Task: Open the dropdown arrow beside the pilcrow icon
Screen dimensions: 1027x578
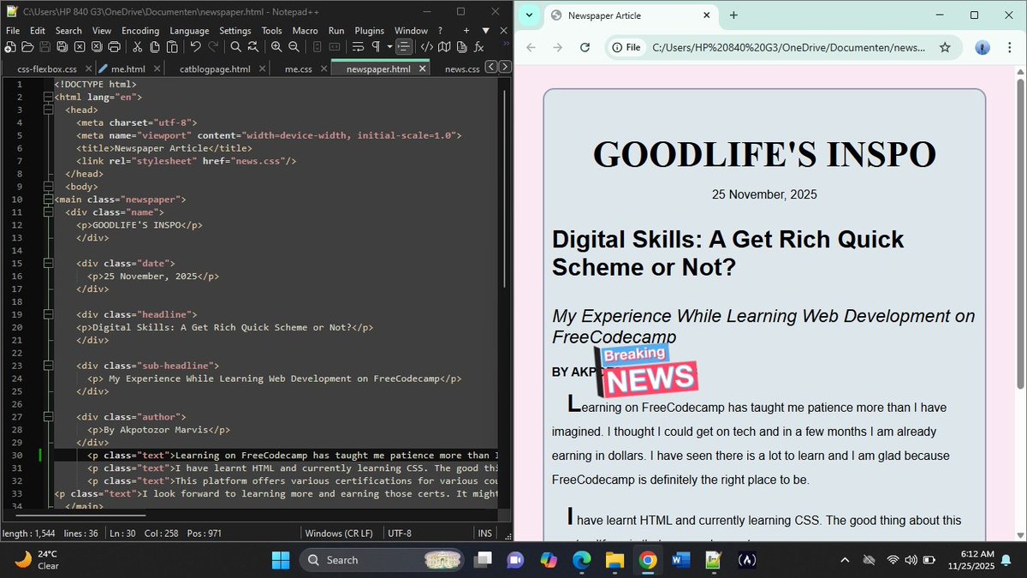Action: (x=389, y=47)
